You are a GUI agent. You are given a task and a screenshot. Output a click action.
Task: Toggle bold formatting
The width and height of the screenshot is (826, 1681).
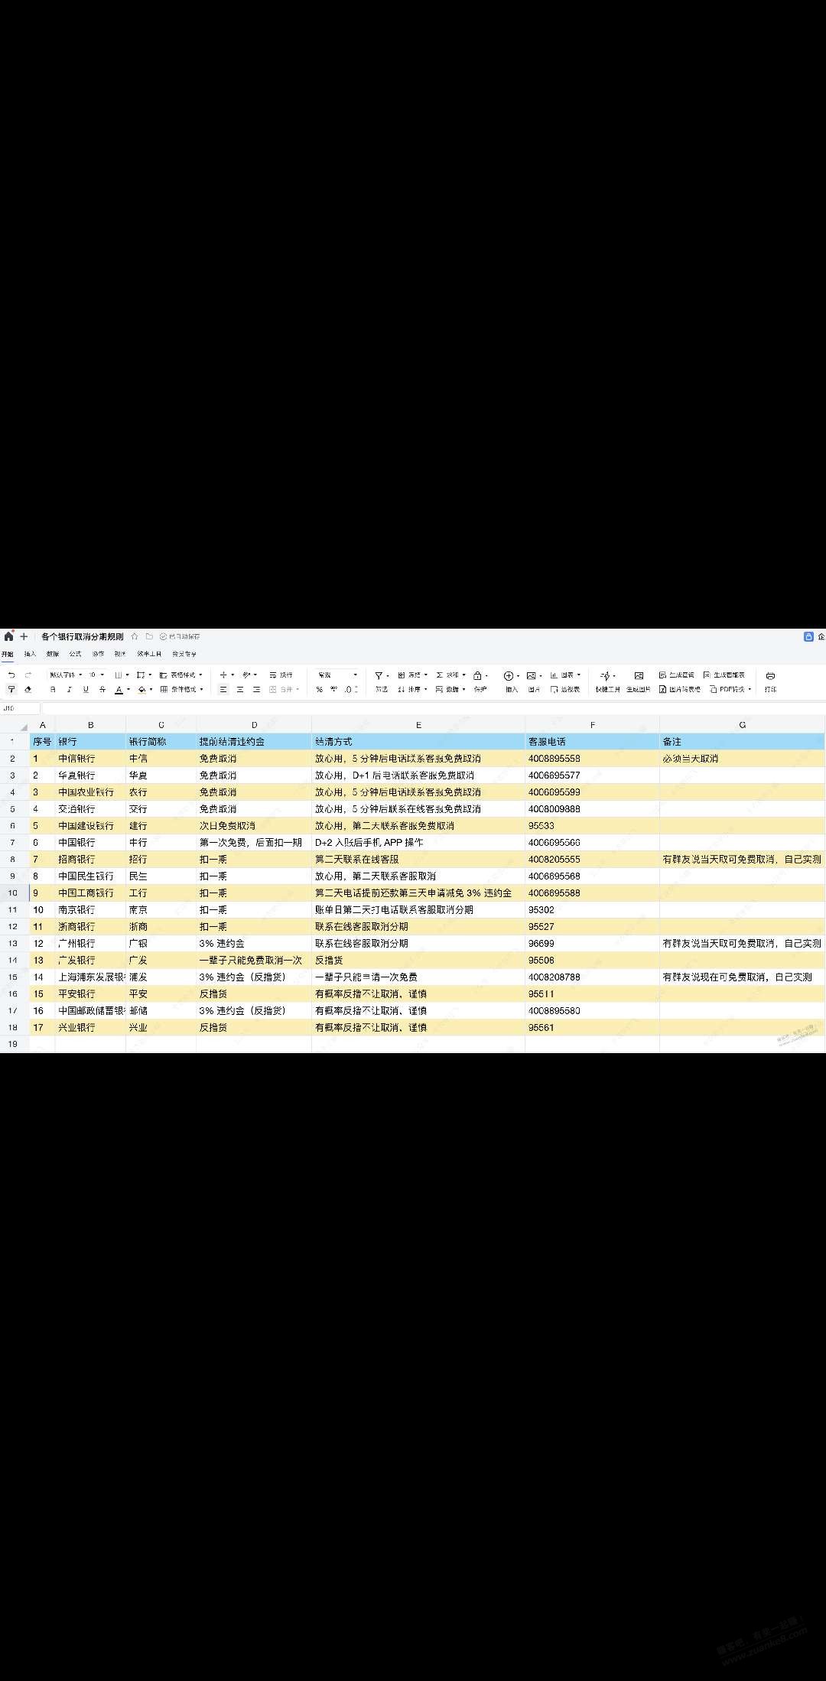pyautogui.click(x=53, y=689)
